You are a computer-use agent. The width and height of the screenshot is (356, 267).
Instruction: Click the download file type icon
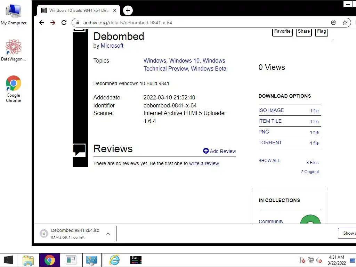[44, 233]
